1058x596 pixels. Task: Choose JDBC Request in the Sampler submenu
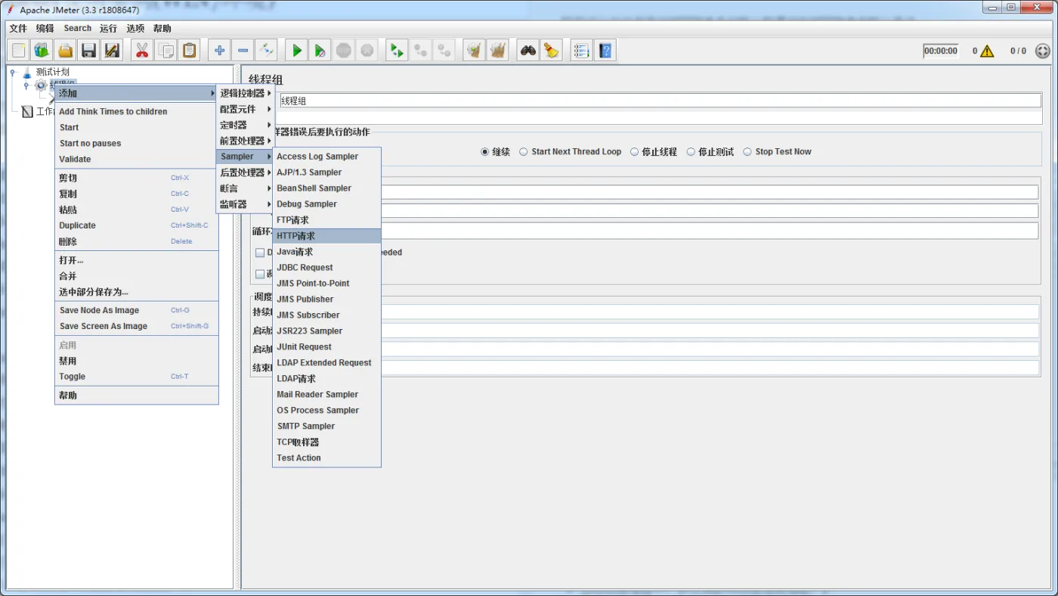tap(305, 268)
